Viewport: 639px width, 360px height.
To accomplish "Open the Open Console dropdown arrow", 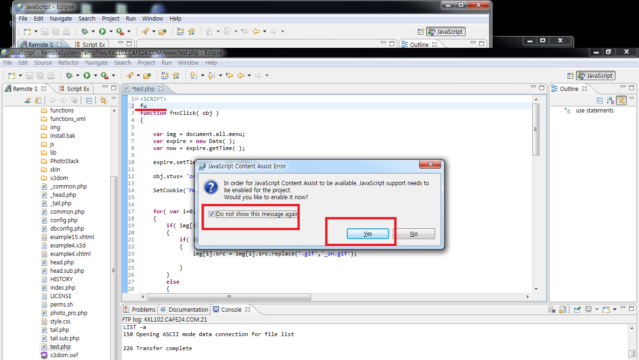I will click(x=615, y=310).
